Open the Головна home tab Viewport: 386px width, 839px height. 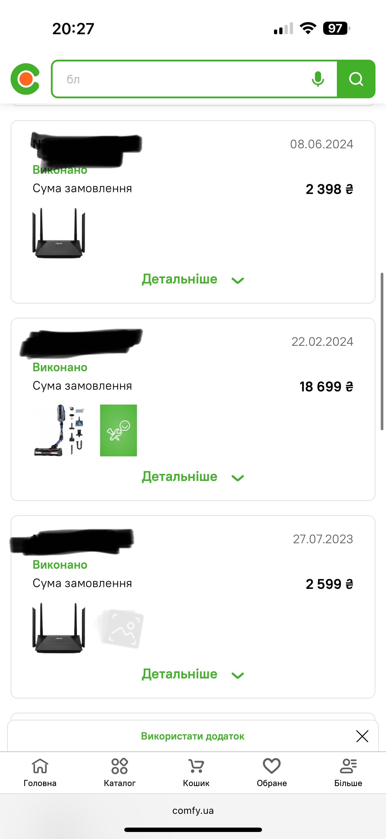coord(40,772)
